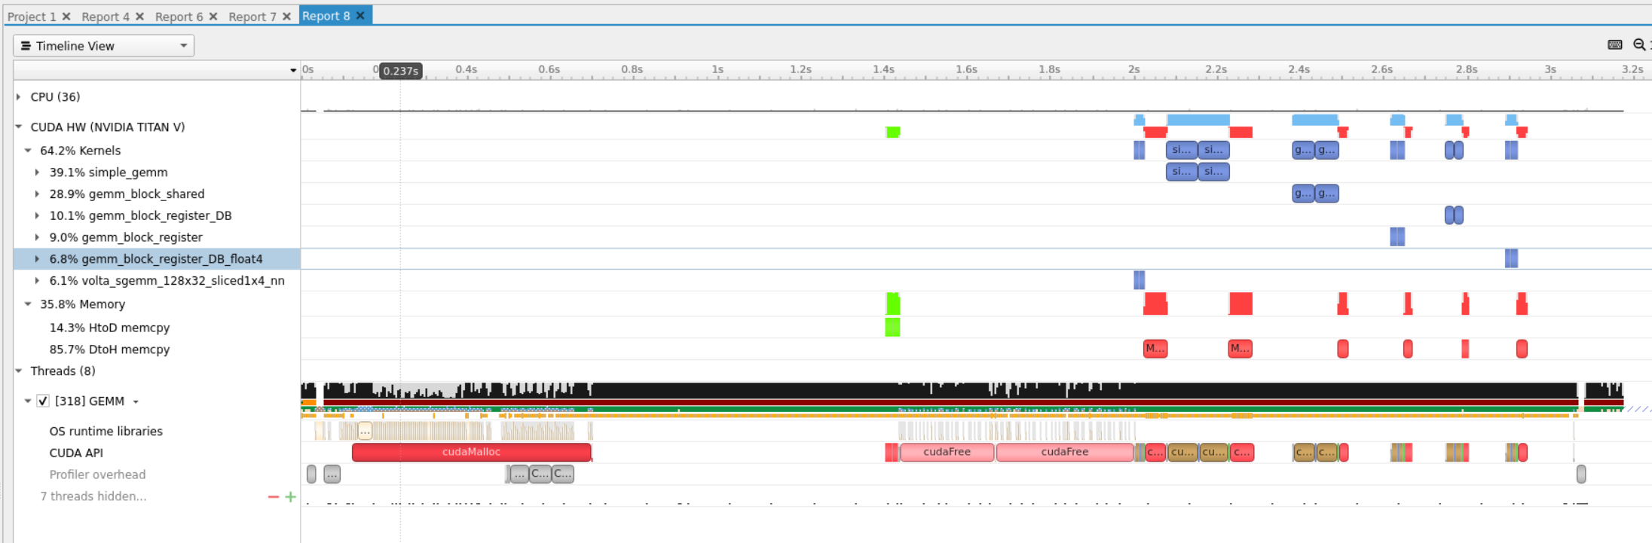Click the cudaMalloc bar in CUDA API row
Screen dimensions: 1652x543
click(x=471, y=452)
